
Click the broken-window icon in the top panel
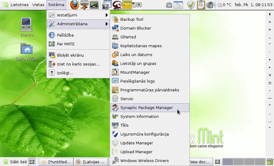[x=178, y=5]
